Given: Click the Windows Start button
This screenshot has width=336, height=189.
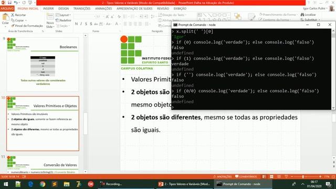Looking at the screenshot, I should (x=6, y=184).
